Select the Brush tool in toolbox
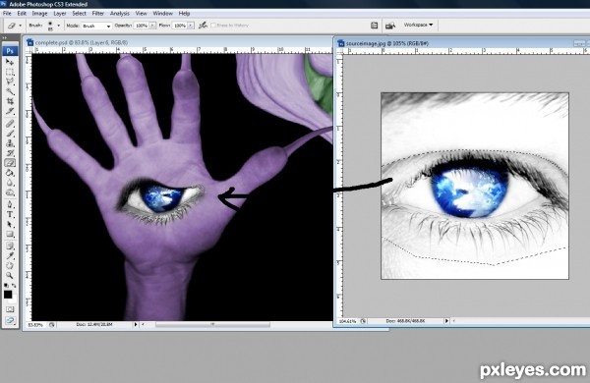Viewport: 590px width, 383px height. [10, 134]
